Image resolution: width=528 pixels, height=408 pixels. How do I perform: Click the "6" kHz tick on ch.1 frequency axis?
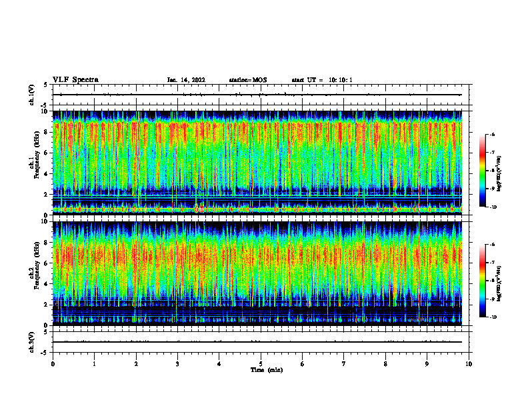46,153
